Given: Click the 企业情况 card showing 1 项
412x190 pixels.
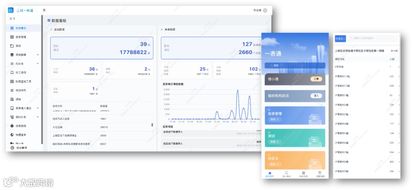Looking at the screenshot, I should tap(76, 90).
